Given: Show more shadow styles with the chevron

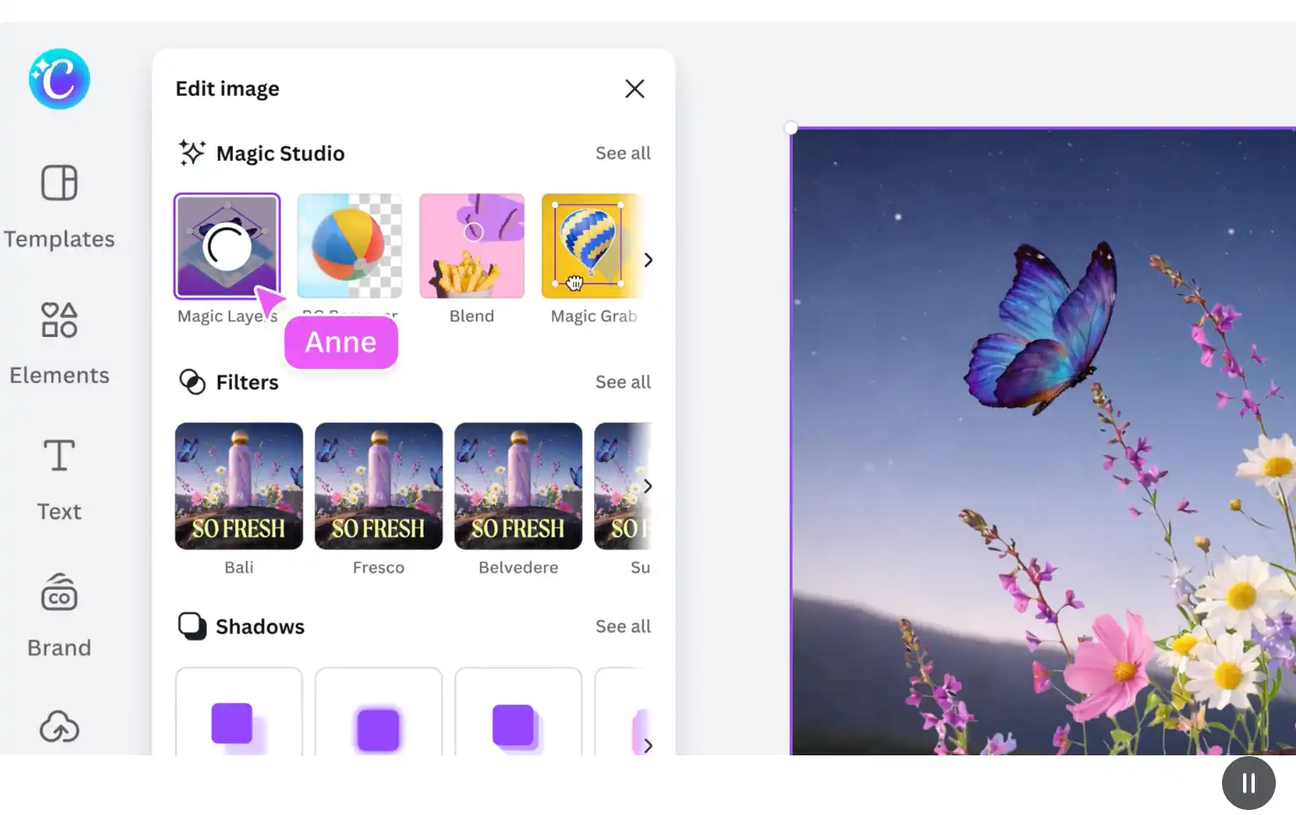Looking at the screenshot, I should click(x=647, y=745).
